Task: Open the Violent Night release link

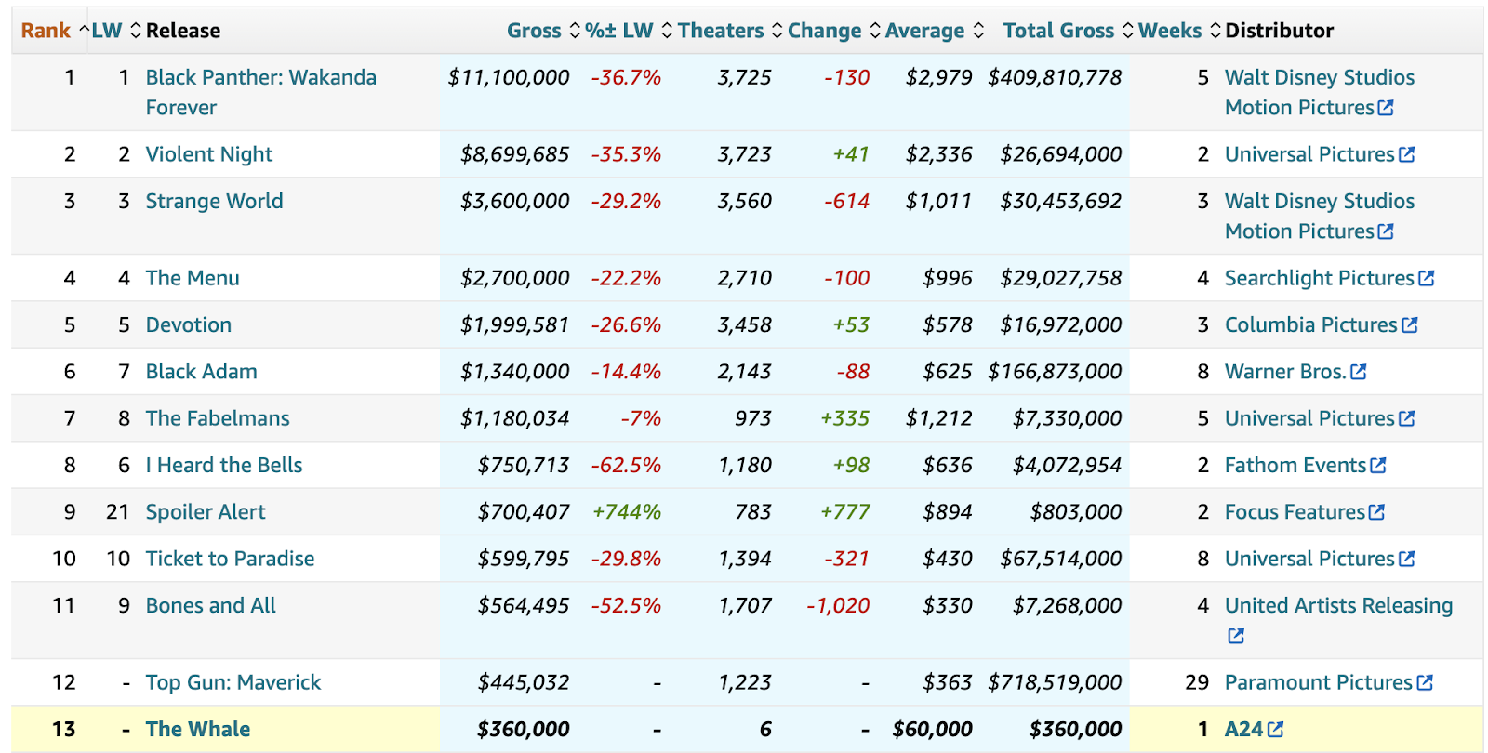Action: click(209, 154)
